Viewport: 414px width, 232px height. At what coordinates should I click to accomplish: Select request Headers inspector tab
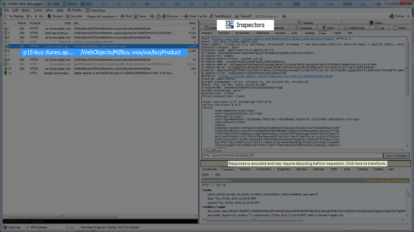[207, 33]
